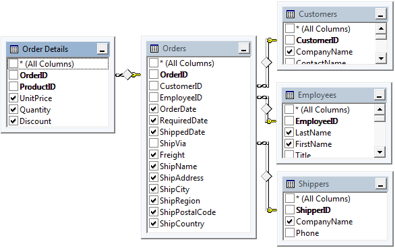
Task: Click the key icon beside Employees EmployeeID
Action: tap(272, 121)
